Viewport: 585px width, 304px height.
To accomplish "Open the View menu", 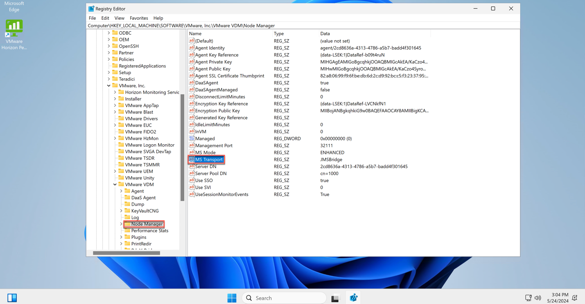I will pyautogui.click(x=119, y=18).
